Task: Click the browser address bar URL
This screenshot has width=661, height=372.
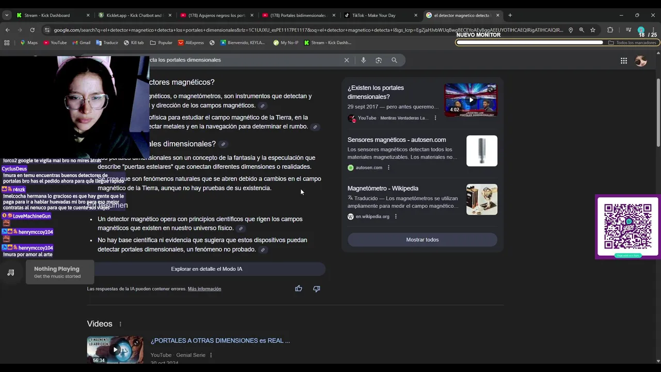Action: [308, 30]
